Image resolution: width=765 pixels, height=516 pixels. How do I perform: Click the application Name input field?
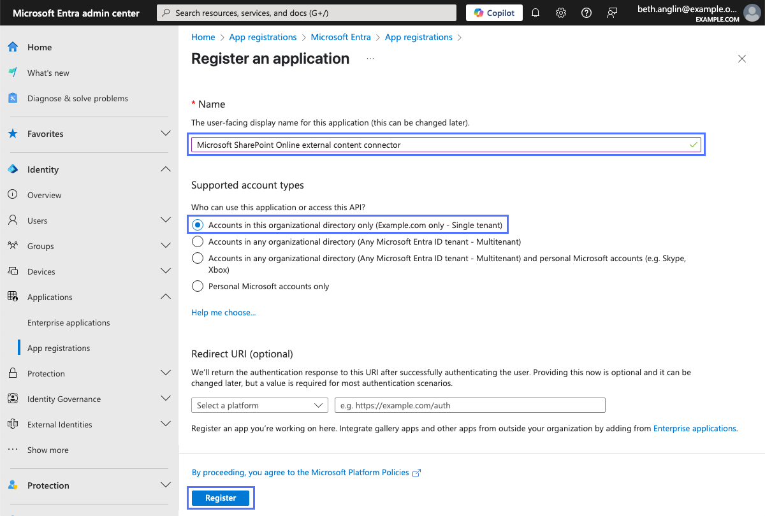(x=446, y=145)
